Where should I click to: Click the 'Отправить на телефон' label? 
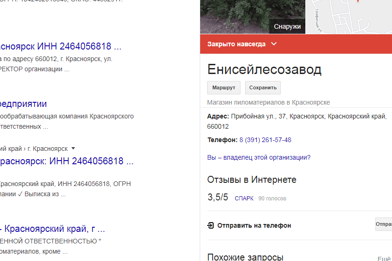[x=254, y=225]
